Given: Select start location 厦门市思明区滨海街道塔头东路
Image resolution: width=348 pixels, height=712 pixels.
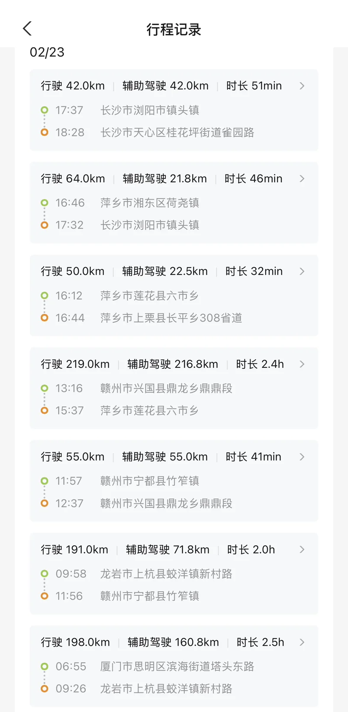Looking at the screenshot, I should tap(177, 667).
